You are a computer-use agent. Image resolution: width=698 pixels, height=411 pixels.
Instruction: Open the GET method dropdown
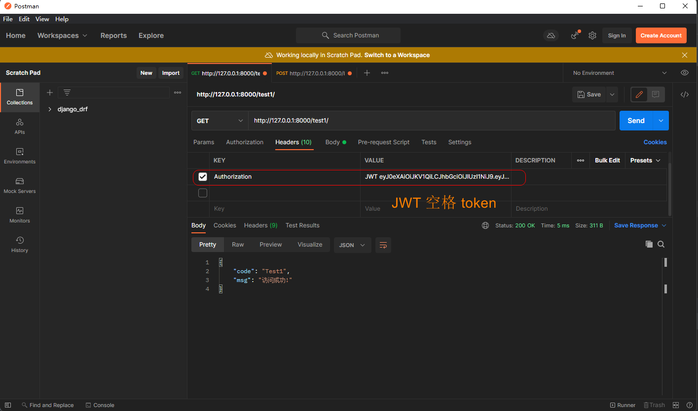[220, 121]
